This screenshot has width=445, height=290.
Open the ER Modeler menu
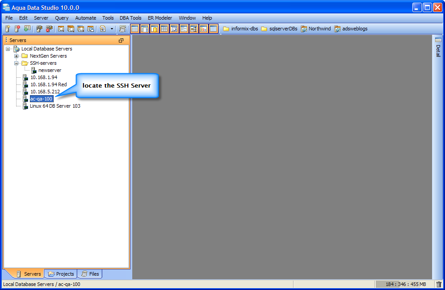pos(160,18)
